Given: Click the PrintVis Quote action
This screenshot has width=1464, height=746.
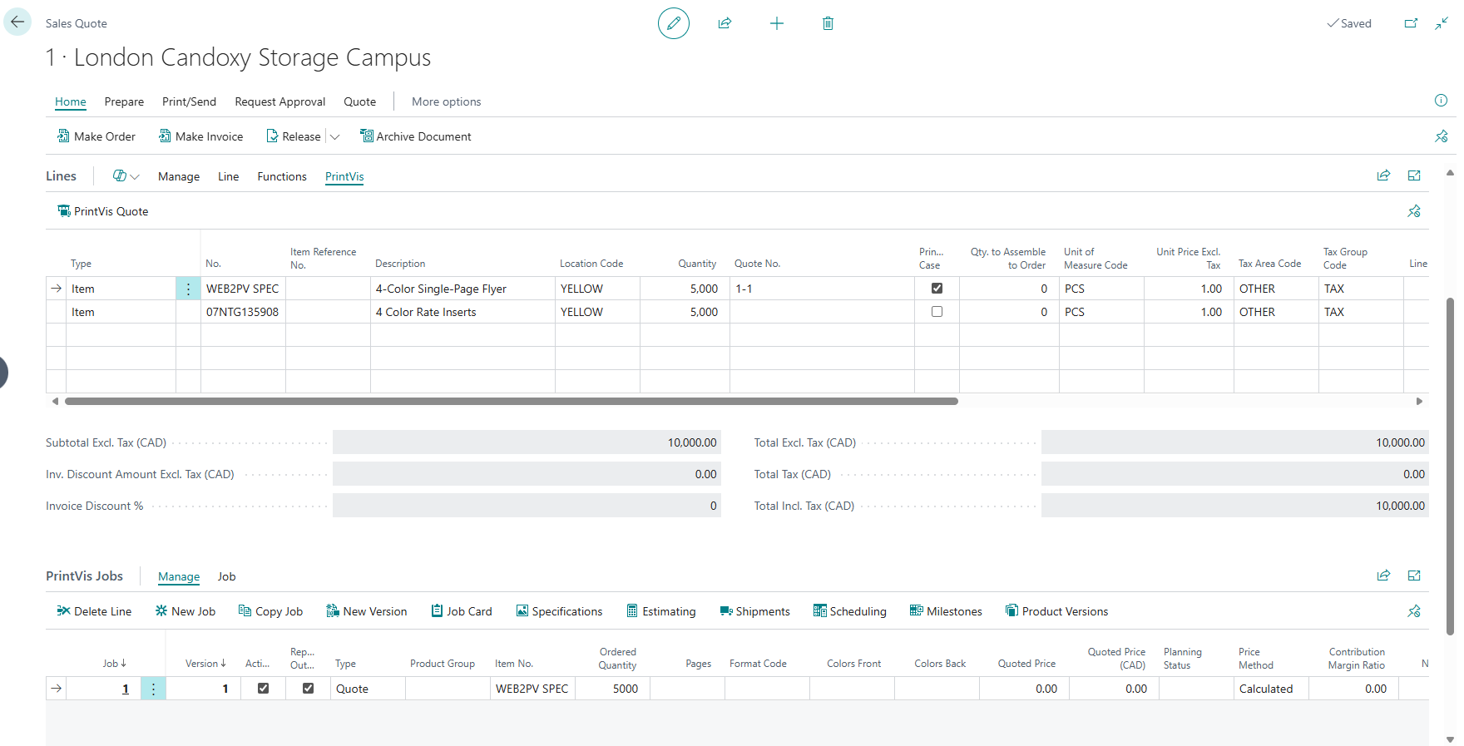Looking at the screenshot, I should 103,211.
